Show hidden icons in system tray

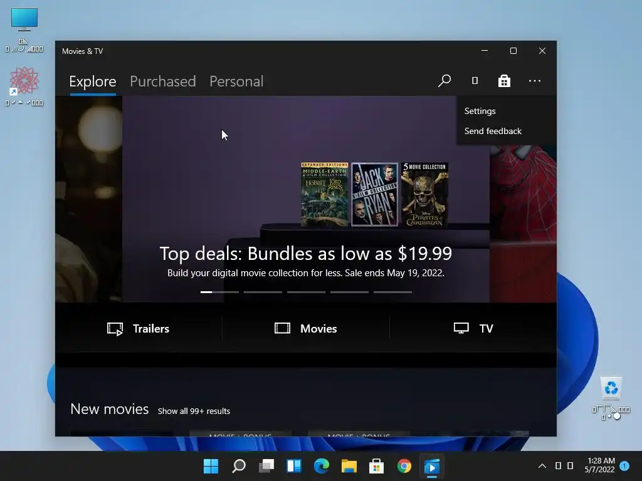click(542, 465)
